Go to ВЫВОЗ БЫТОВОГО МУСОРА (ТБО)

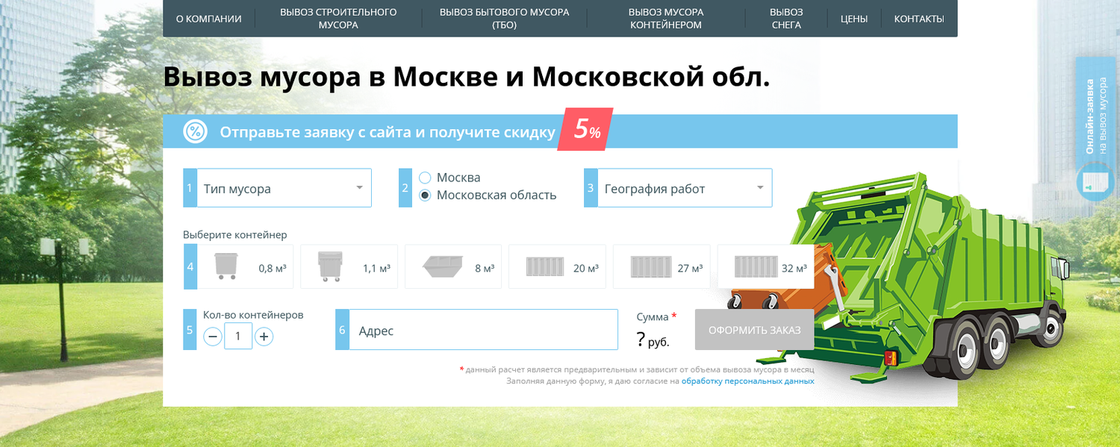point(504,19)
